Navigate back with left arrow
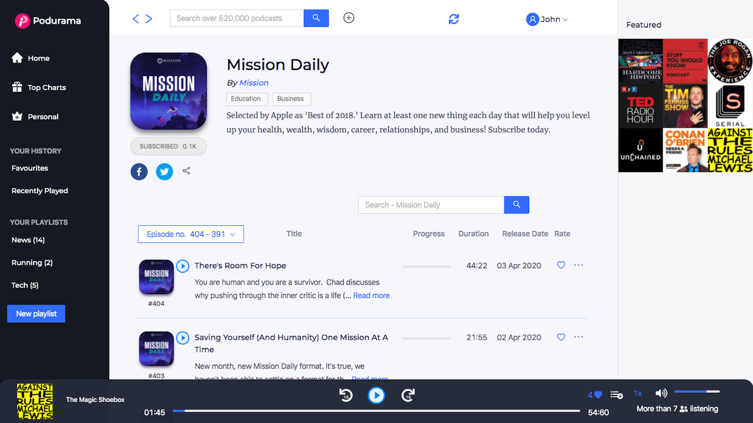 point(136,19)
